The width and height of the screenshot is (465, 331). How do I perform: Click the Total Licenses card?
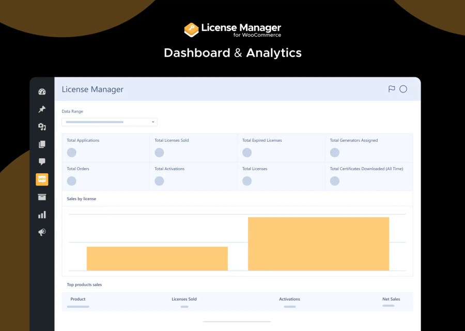(x=281, y=176)
